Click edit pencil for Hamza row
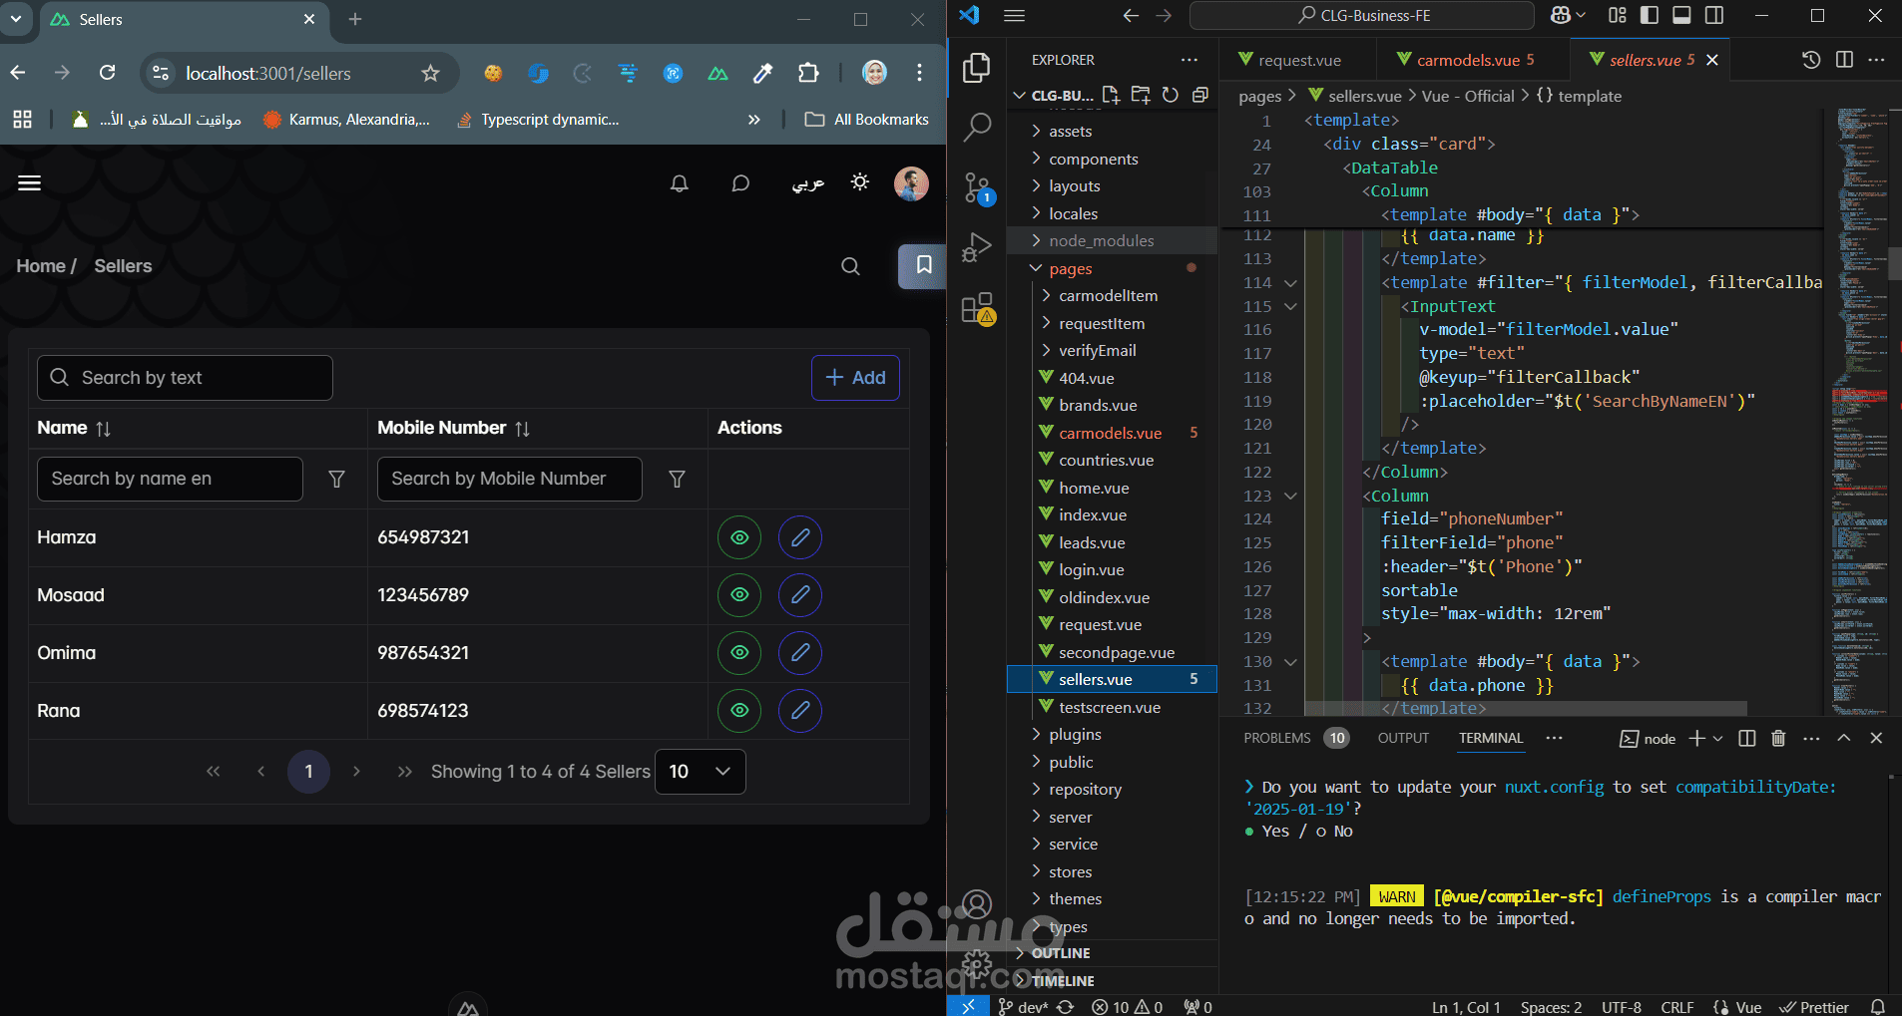This screenshot has height=1016, width=1902. coord(800,537)
